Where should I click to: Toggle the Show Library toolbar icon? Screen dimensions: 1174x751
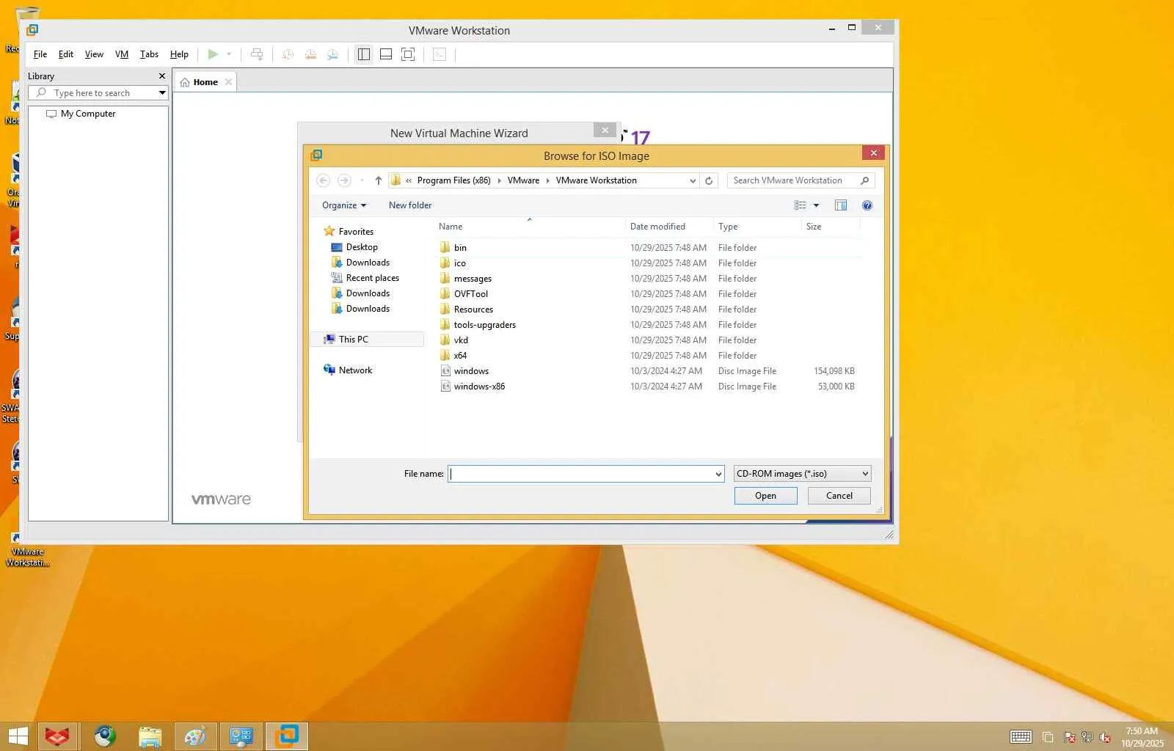click(363, 54)
